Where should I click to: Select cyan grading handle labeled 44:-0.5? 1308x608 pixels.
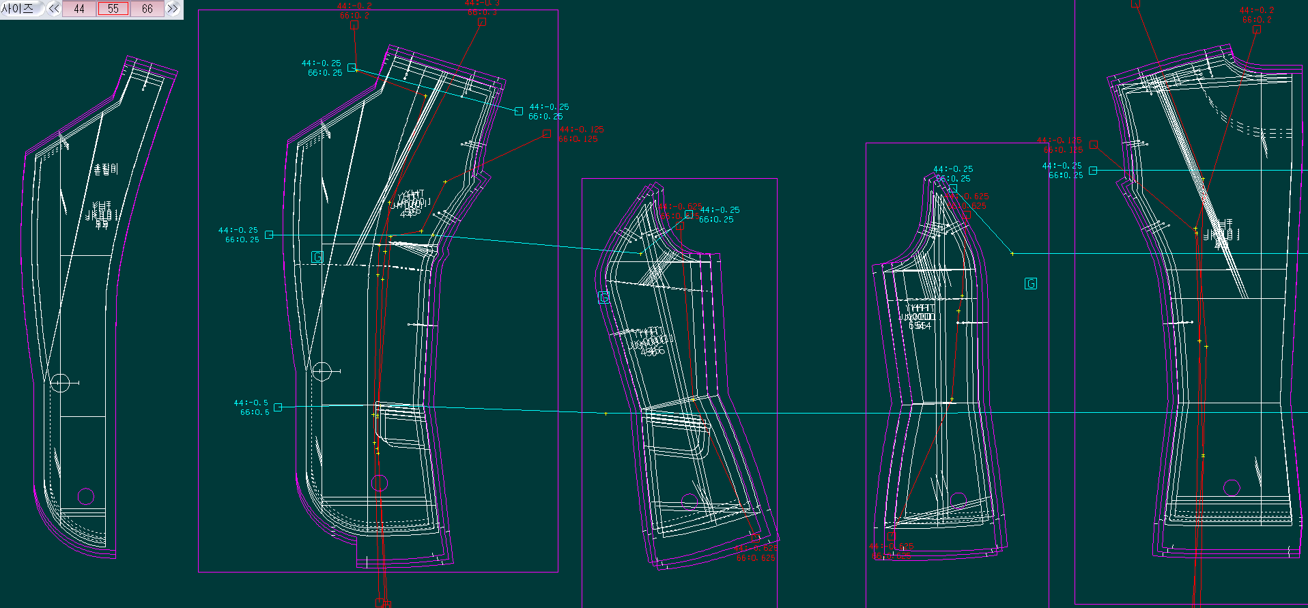[278, 407]
